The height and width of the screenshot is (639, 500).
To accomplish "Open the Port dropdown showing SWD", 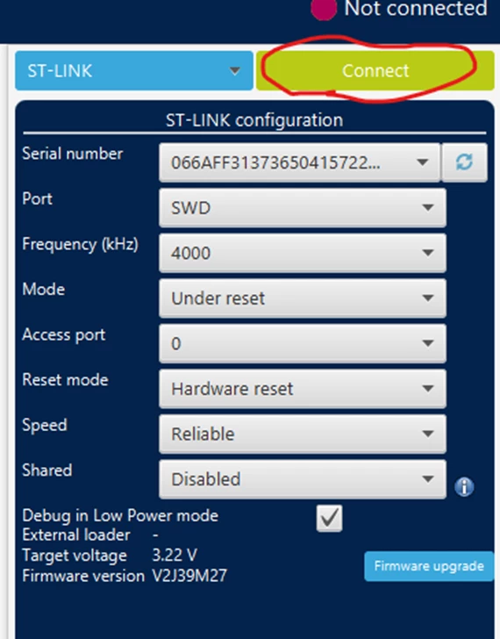I will click(303, 207).
